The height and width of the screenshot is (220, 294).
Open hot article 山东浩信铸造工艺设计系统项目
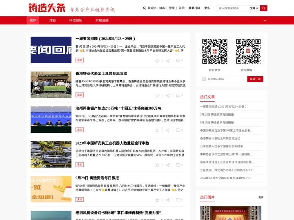point(227,162)
